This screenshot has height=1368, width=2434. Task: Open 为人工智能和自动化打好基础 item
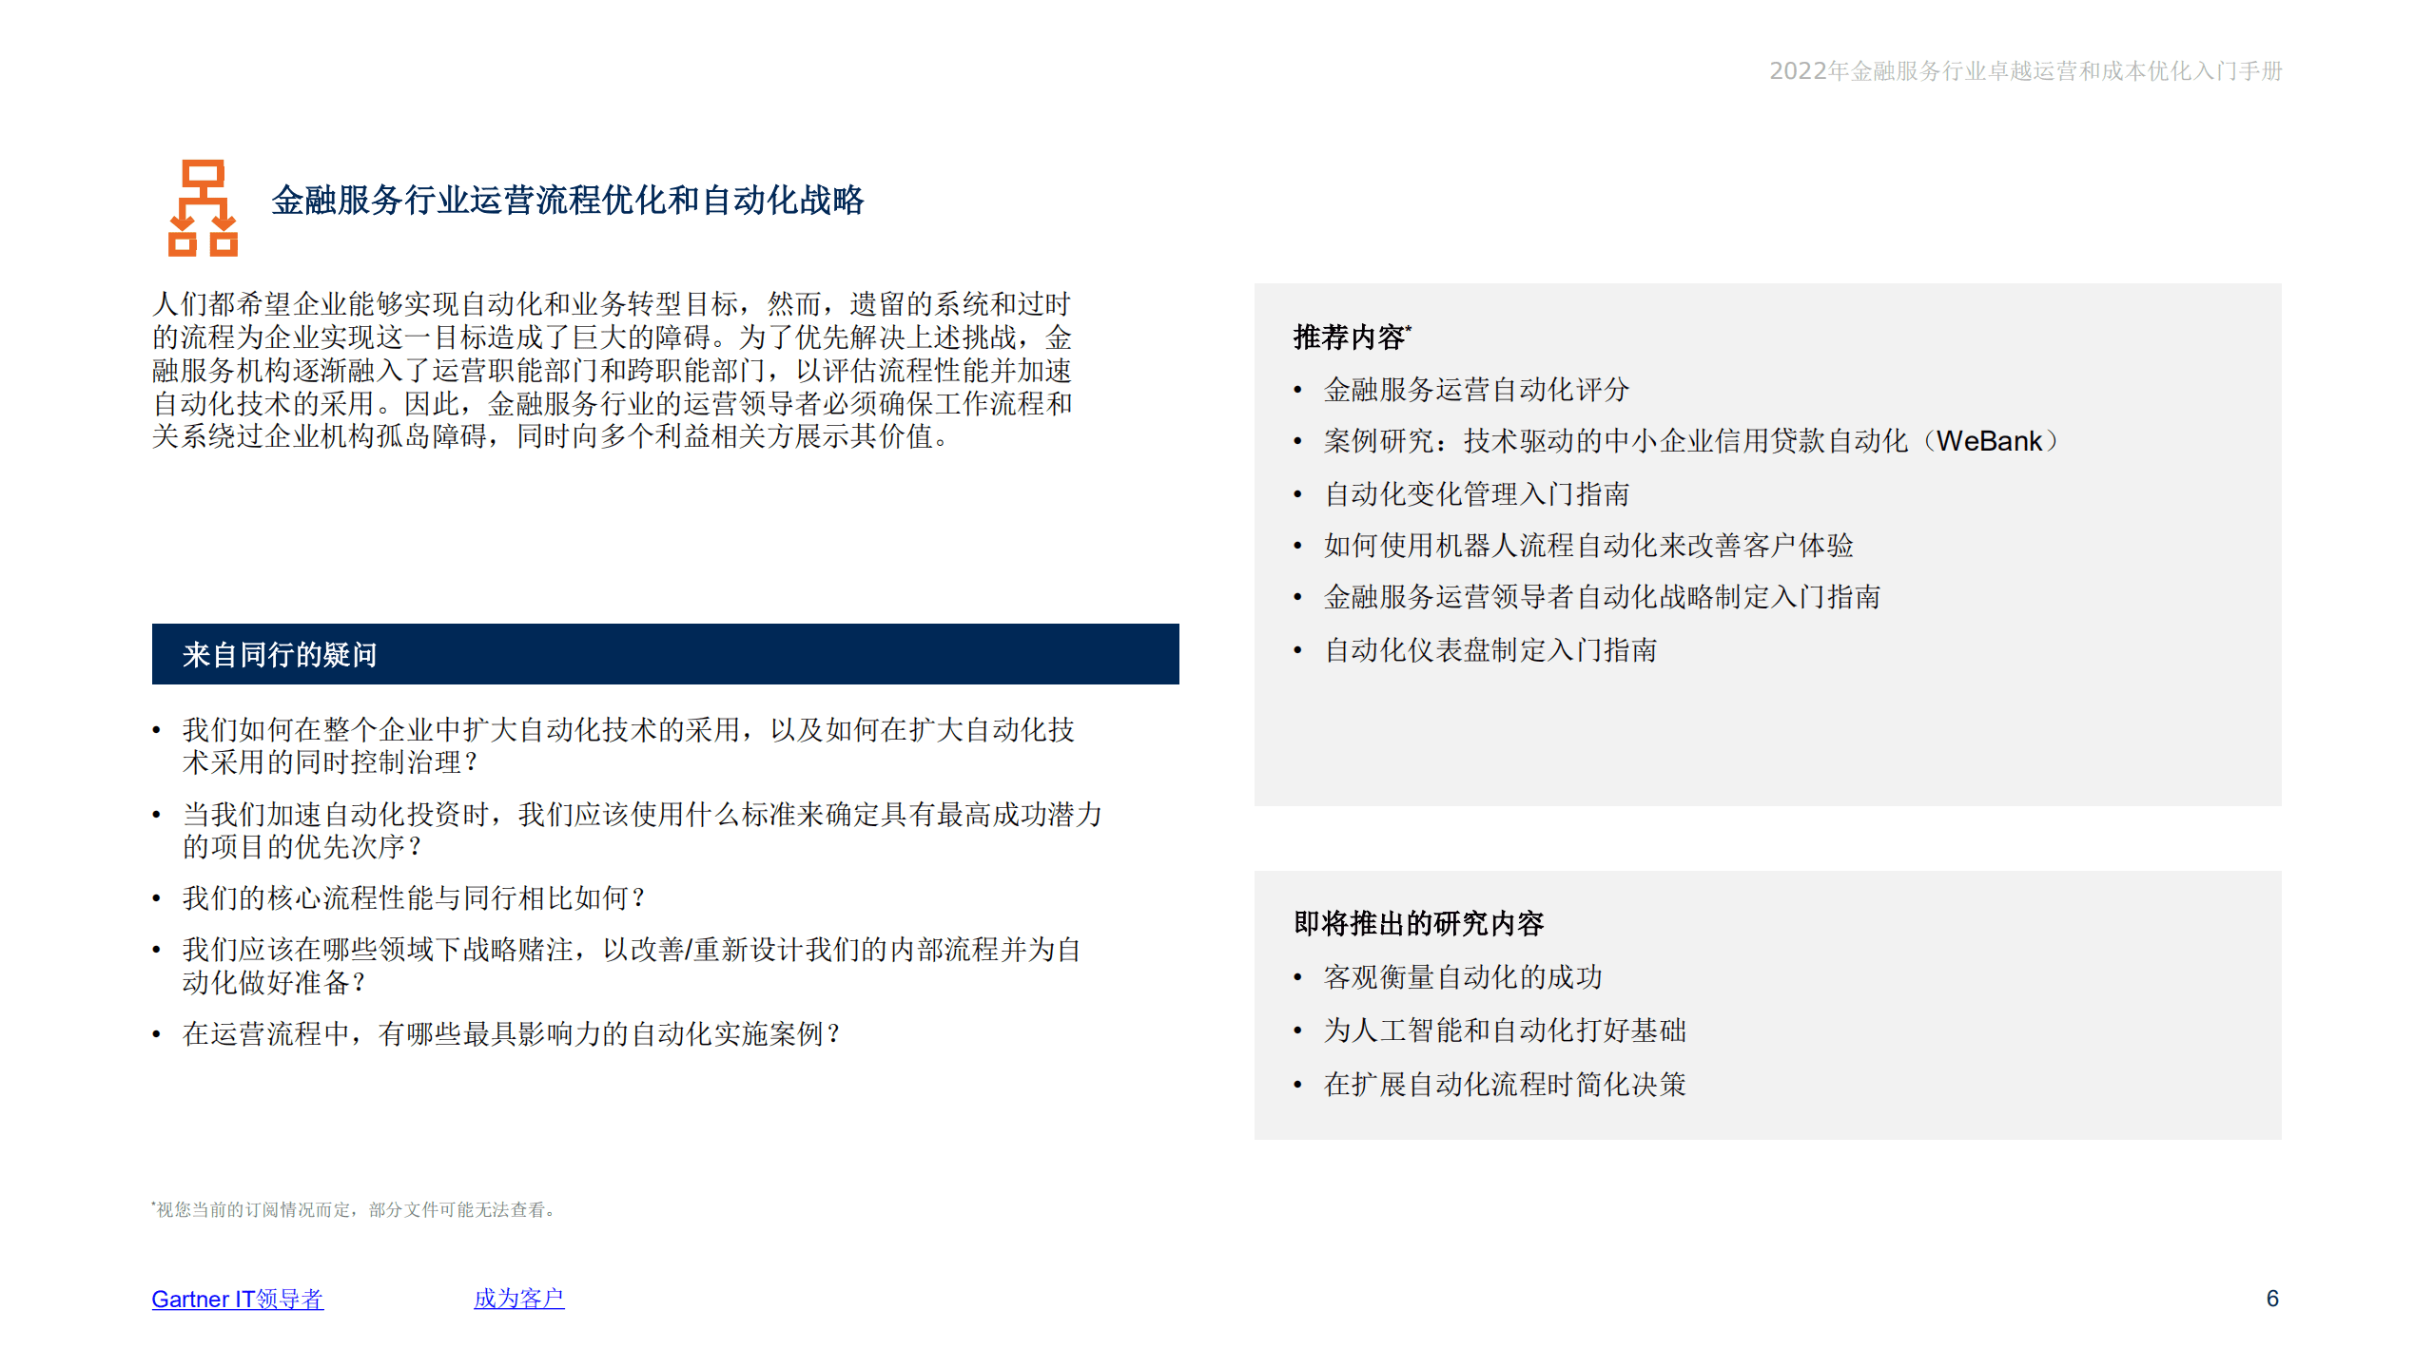pos(1503,1030)
